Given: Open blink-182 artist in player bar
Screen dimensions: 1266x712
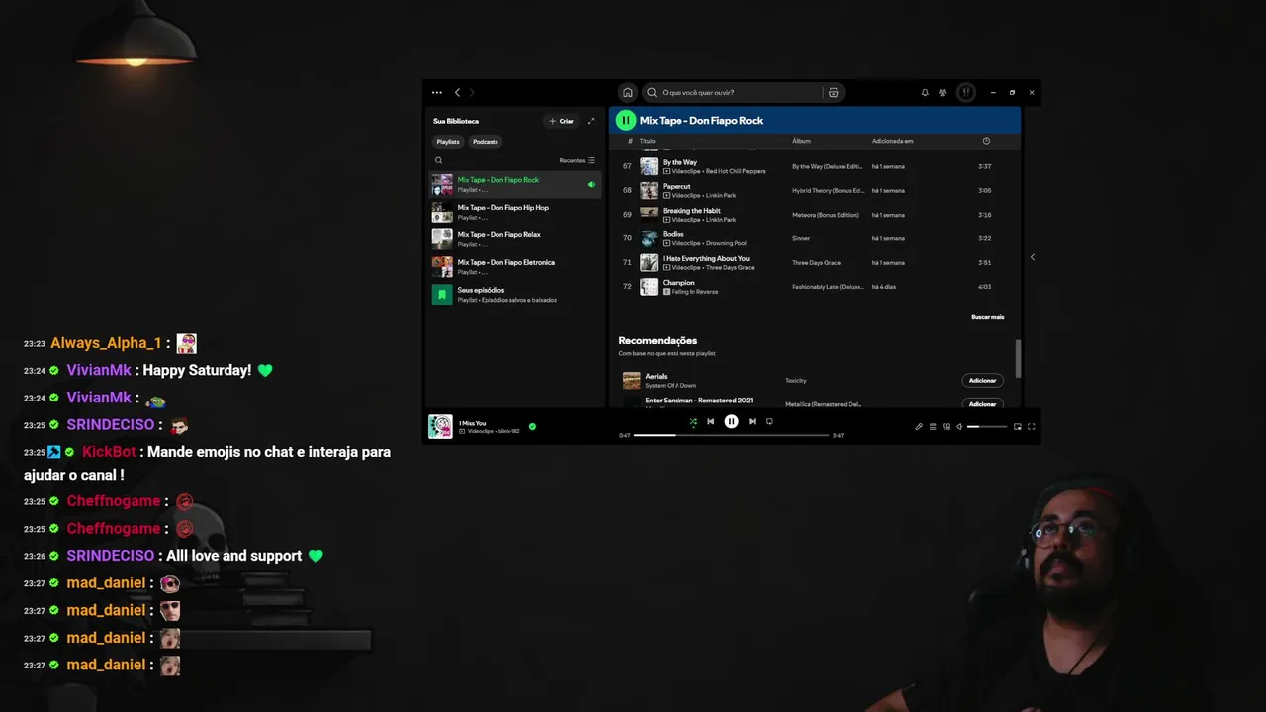Looking at the screenshot, I should 508,431.
